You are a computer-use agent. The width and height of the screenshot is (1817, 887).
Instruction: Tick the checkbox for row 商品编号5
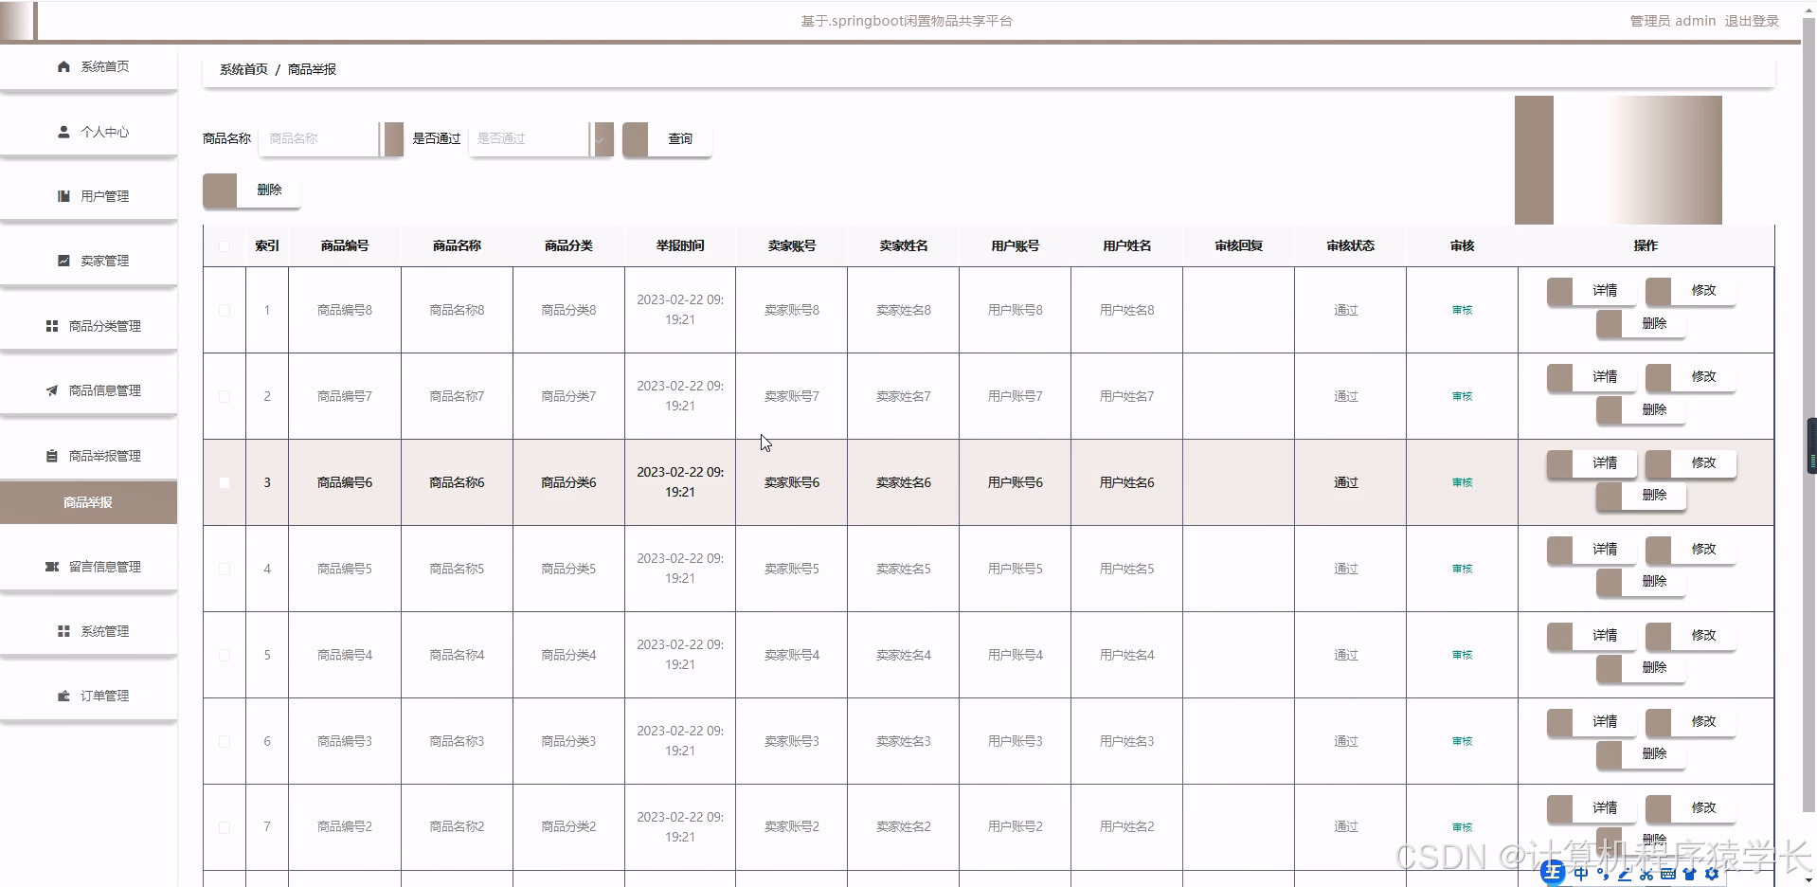225,569
